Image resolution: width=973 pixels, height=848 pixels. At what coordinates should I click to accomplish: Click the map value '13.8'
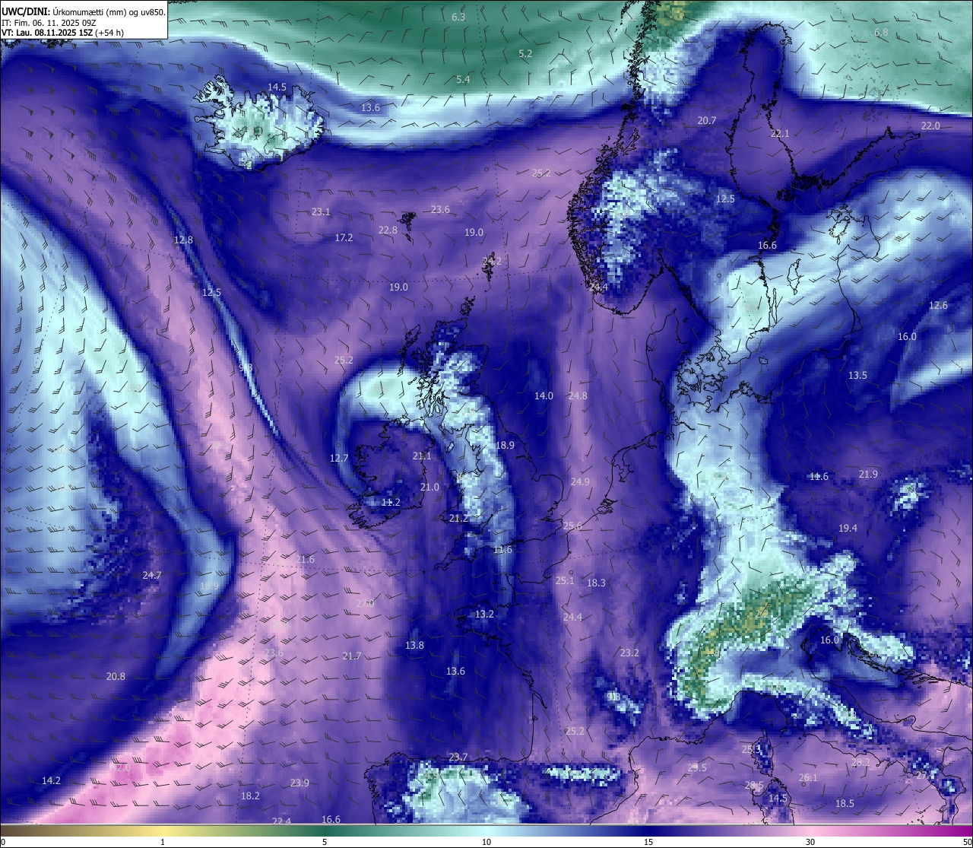pos(414,645)
